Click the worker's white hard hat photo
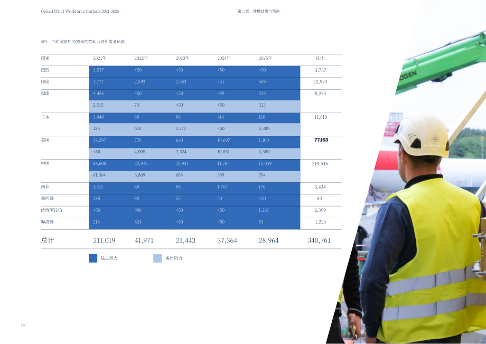 click(x=422, y=136)
